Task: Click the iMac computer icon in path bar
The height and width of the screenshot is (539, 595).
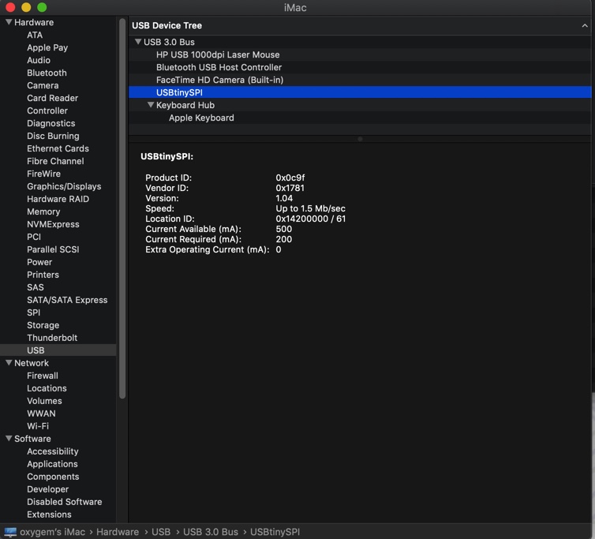Action: (x=10, y=532)
